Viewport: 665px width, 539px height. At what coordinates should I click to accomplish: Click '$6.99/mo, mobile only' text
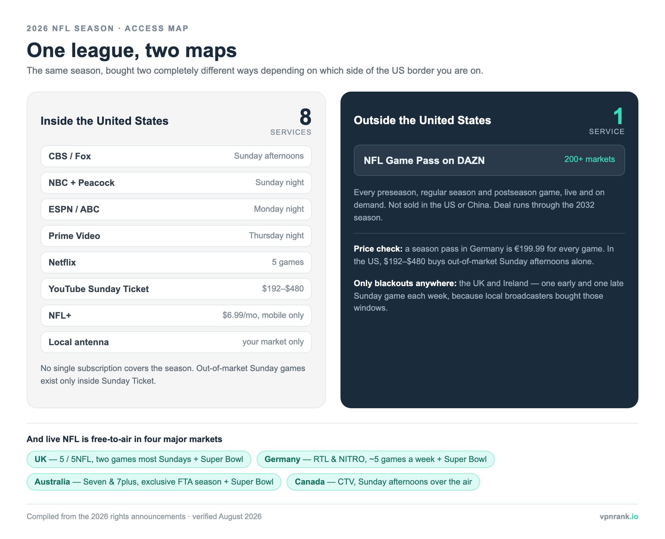pyautogui.click(x=263, y=315)
